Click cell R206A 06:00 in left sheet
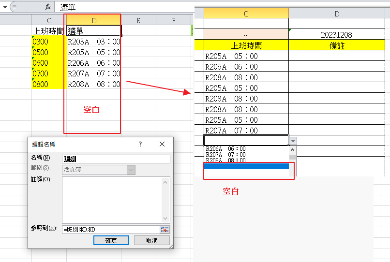 [93, 63]
